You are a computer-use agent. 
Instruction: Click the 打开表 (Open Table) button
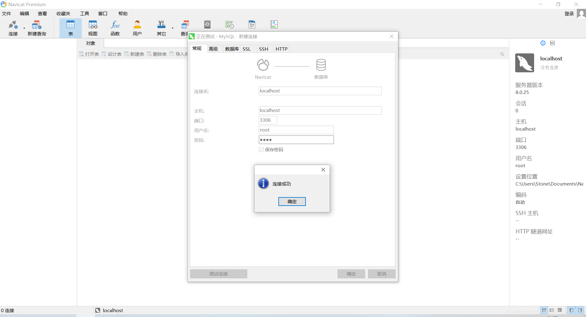tap(89, 54)
